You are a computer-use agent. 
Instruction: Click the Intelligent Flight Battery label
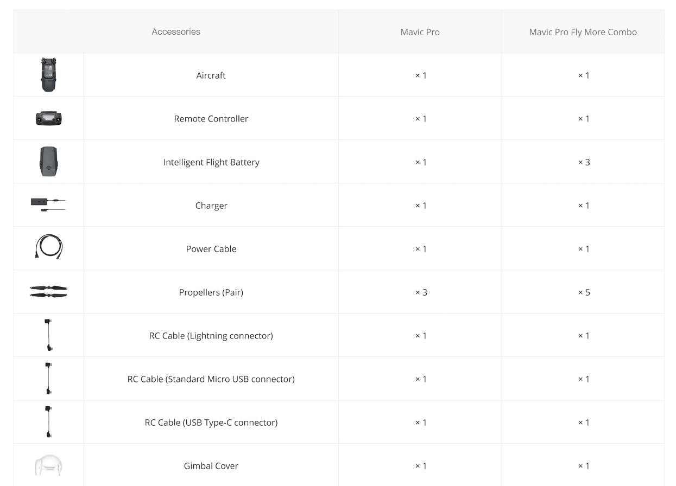(211, 162)
